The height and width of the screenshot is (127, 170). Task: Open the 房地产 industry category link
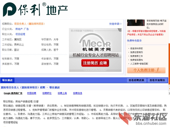click(x=19, y=29)
